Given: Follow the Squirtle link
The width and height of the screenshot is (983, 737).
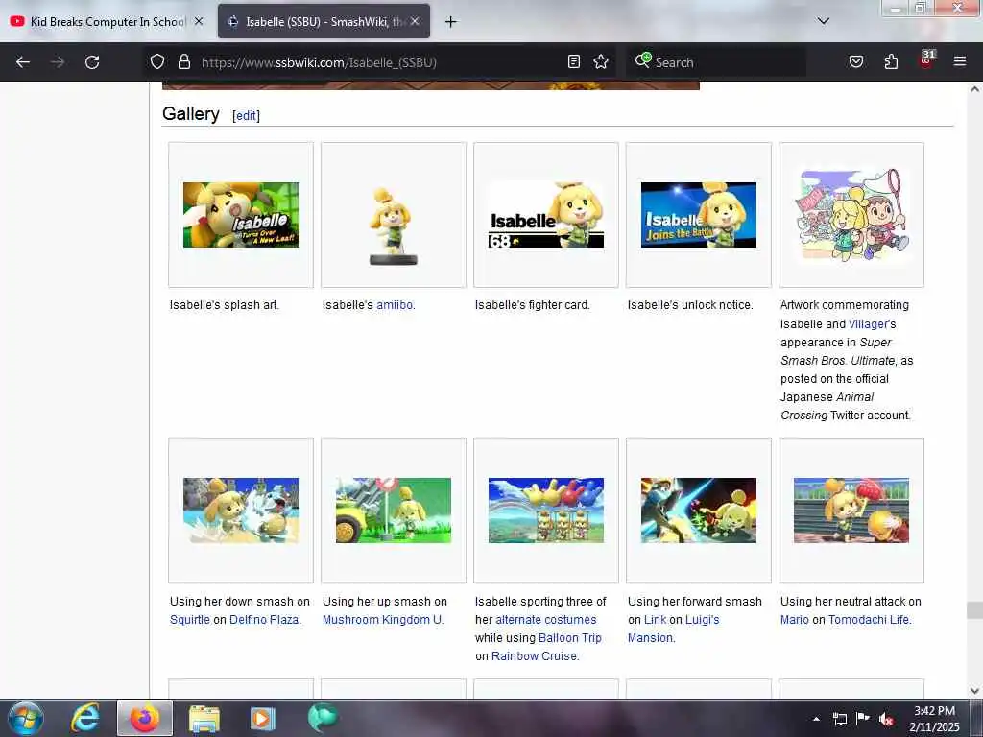Looking at the screenshot, I should point(190,620).
